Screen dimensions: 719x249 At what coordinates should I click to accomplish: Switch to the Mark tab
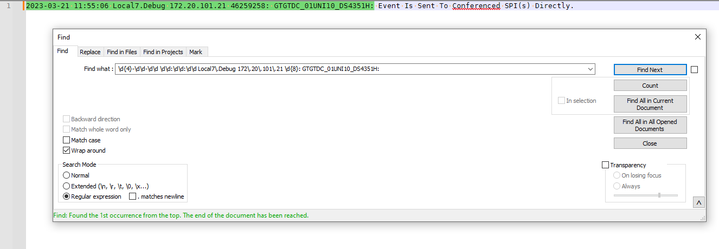pyautogui.click(x=196, y=52)
